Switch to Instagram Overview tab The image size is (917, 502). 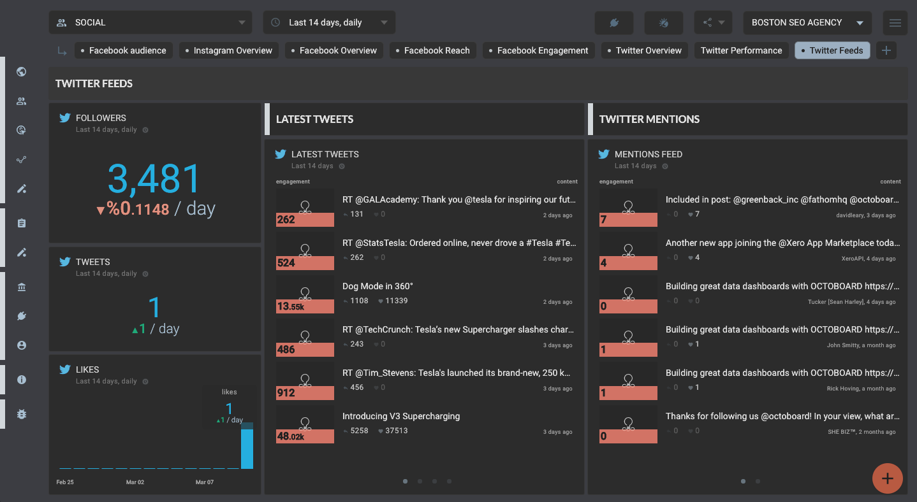pyautogui.click(x=229, y=50)
